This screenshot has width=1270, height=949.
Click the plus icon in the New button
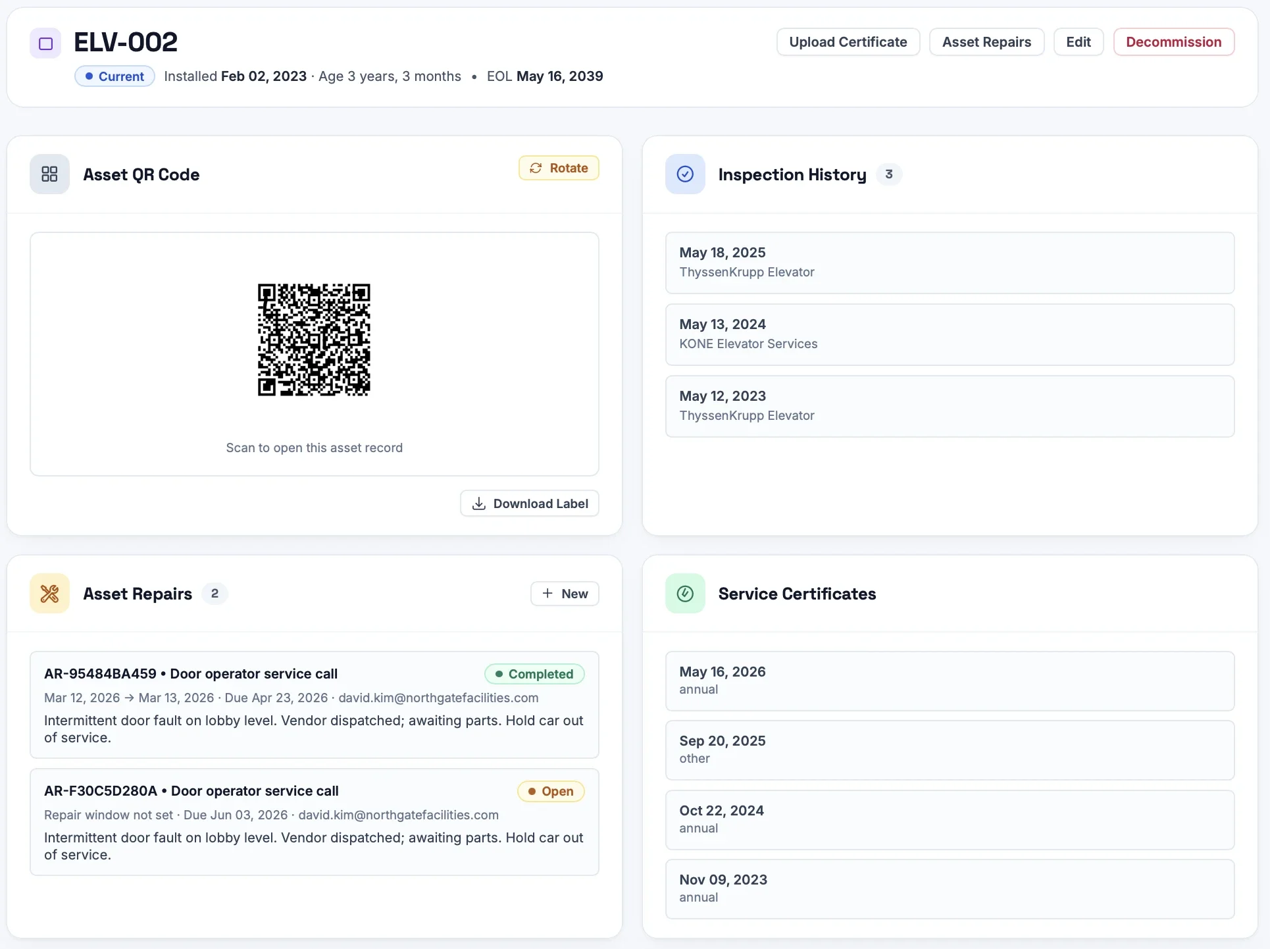547,594
